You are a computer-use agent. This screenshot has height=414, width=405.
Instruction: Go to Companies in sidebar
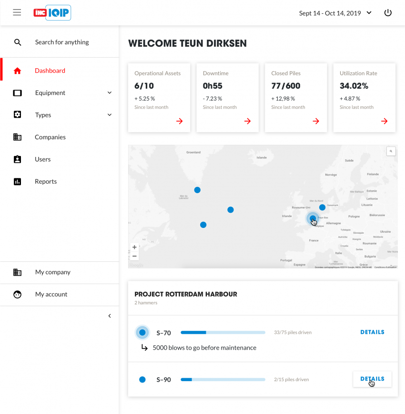coord(50,137)
